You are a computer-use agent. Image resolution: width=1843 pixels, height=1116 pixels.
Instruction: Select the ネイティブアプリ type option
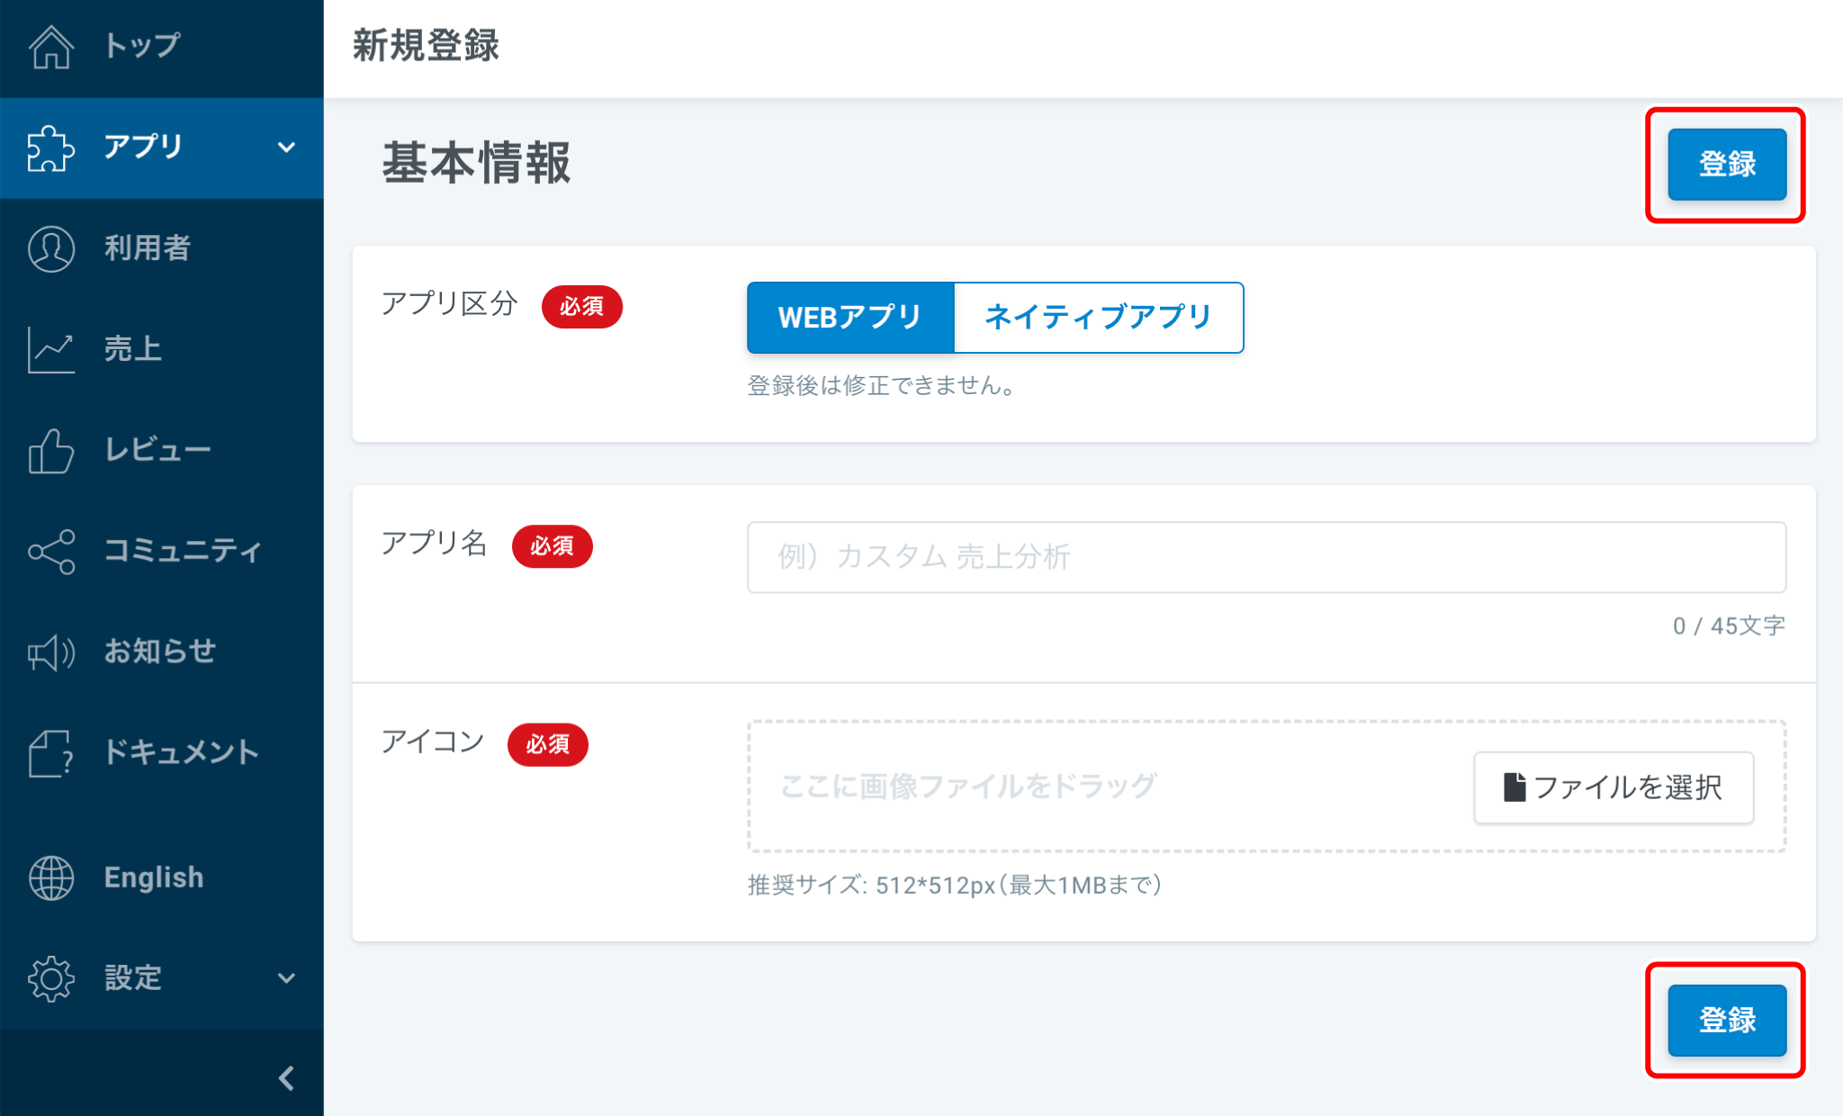(1098, 318)
